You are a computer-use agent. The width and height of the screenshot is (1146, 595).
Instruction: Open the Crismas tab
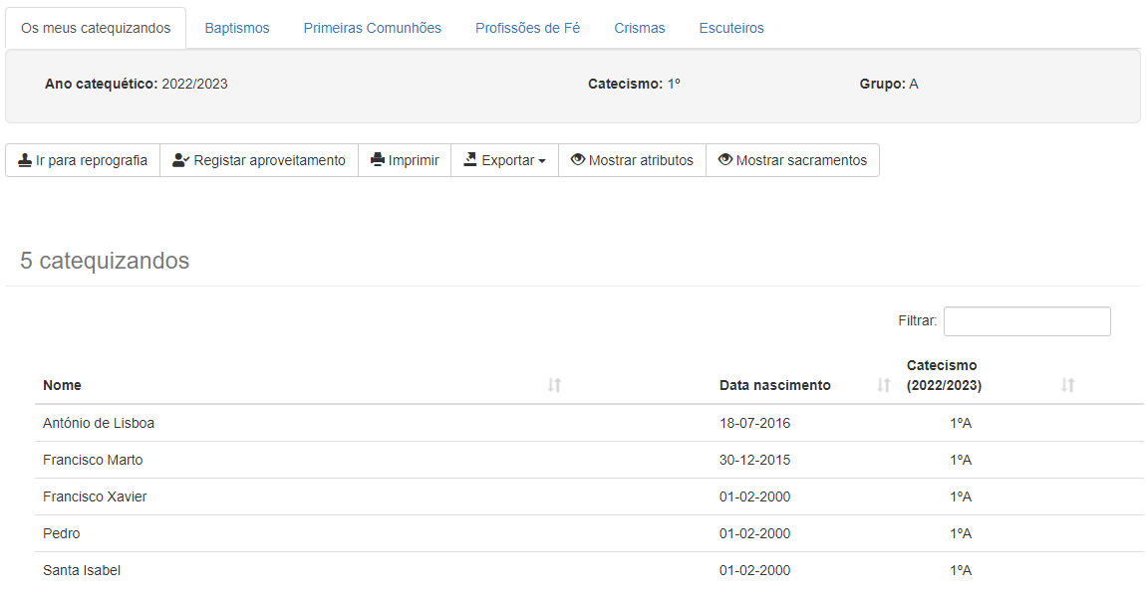(639, 27)
